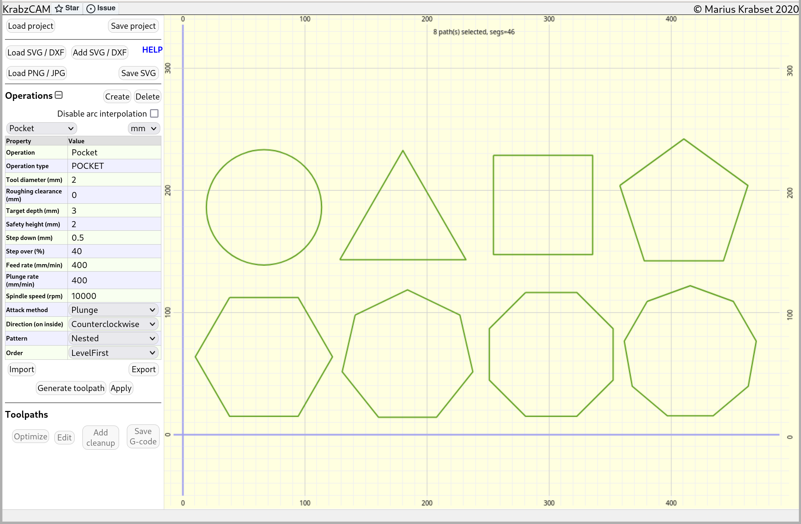Click Generate toolpath button
Image resolution: width=801 pixels, height=524 pixels.
[x=71, y=388]
